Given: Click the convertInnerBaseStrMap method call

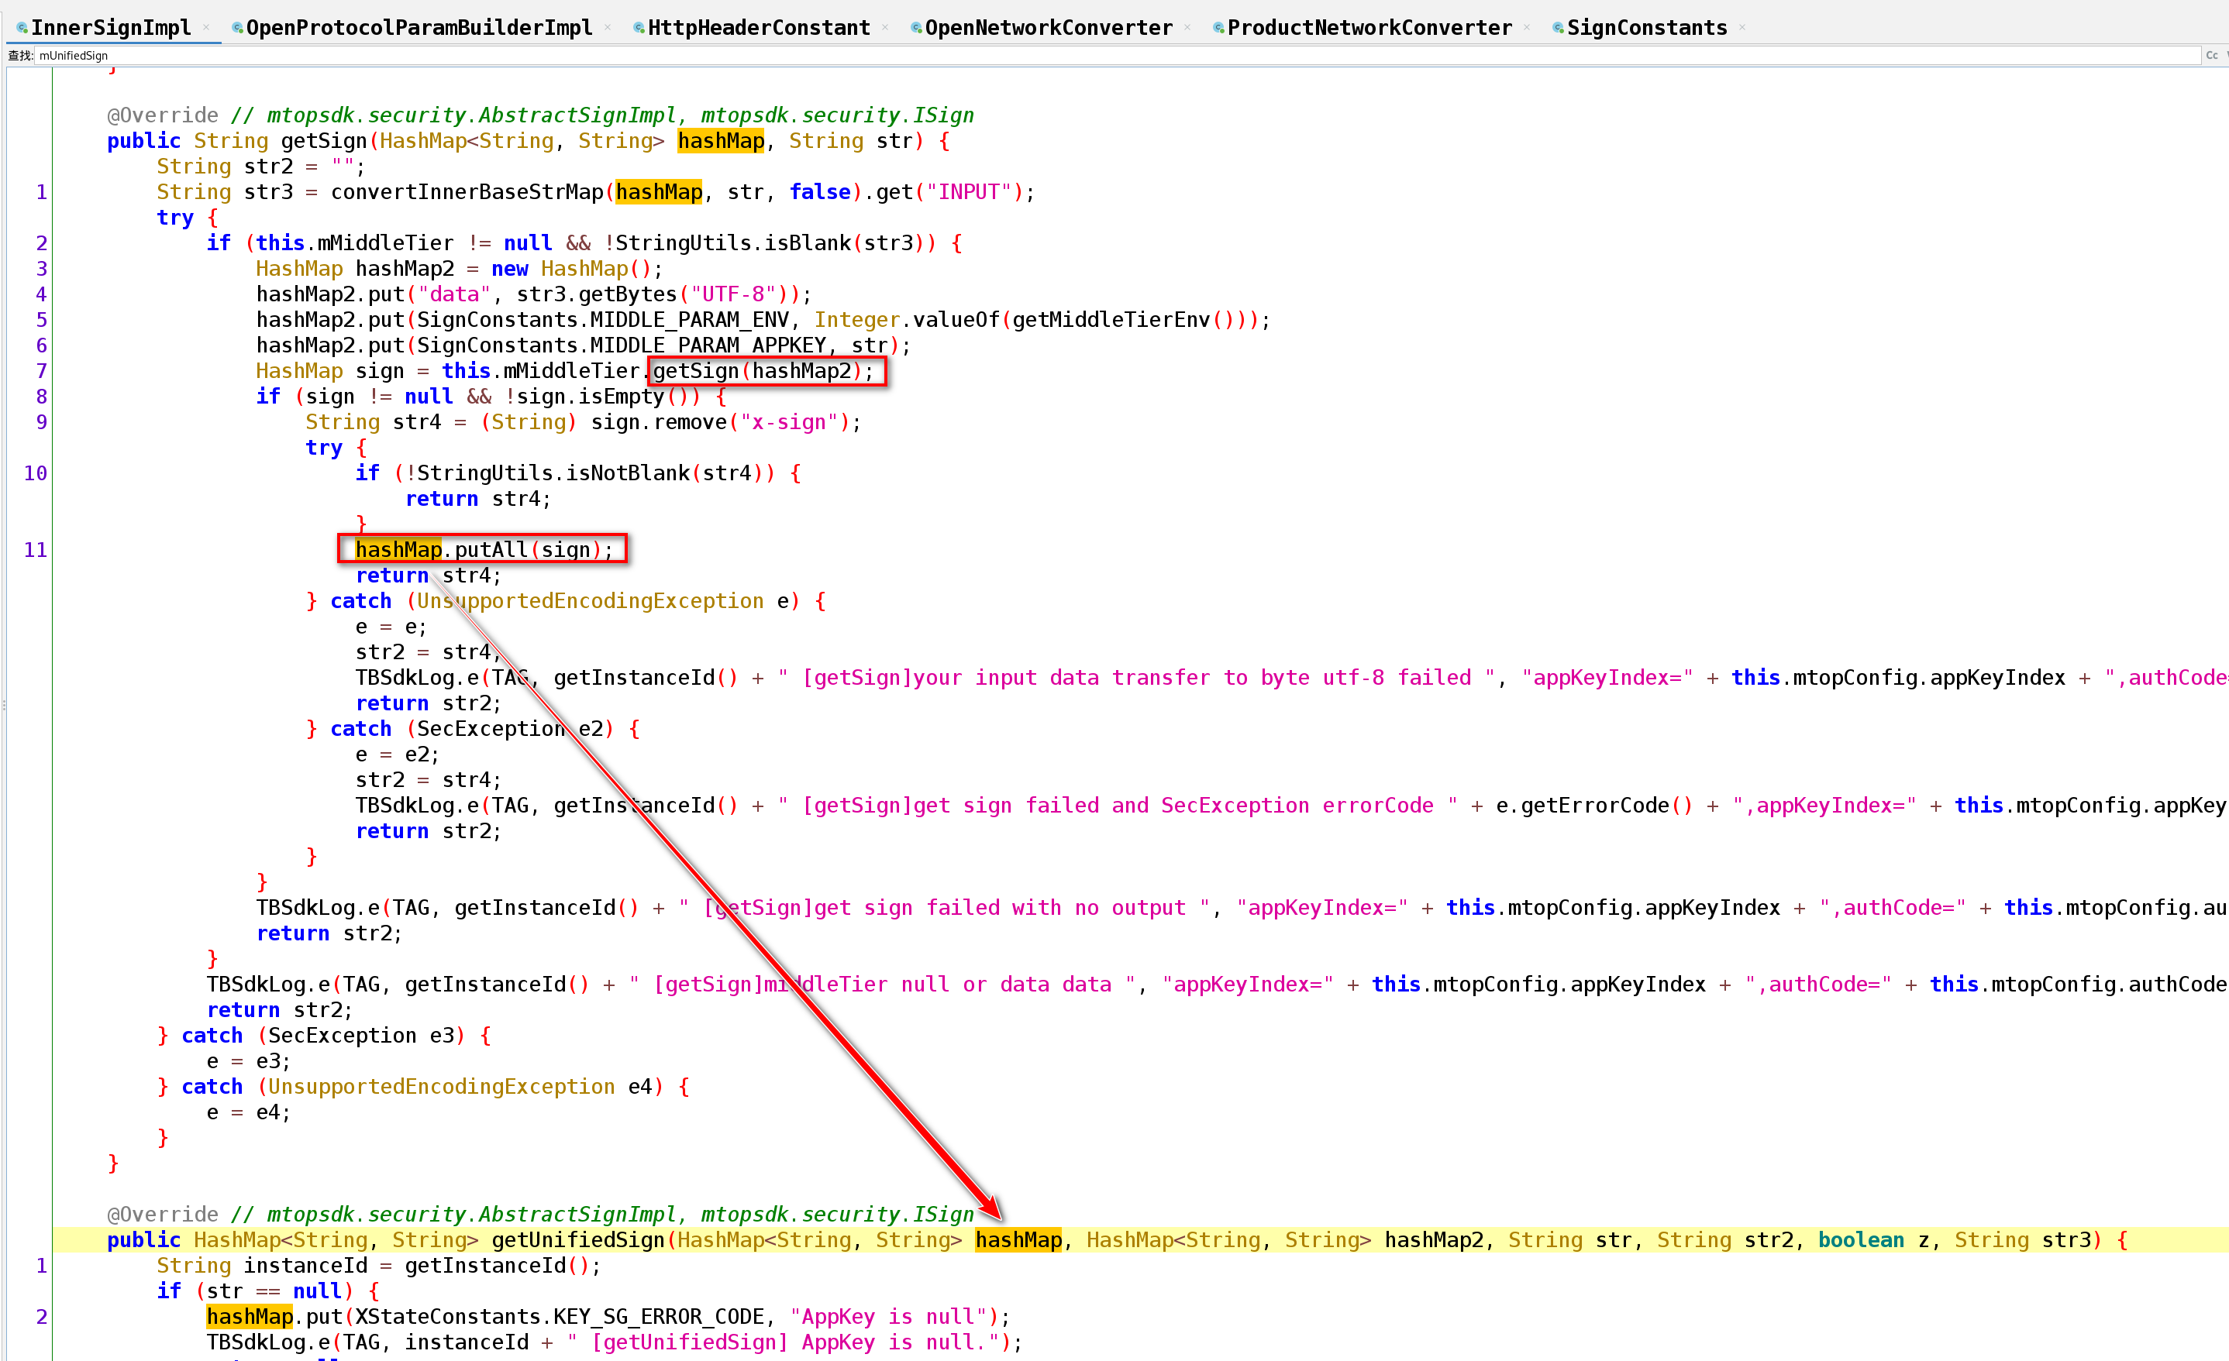Looking at the screenshot, I should (466, 191).
